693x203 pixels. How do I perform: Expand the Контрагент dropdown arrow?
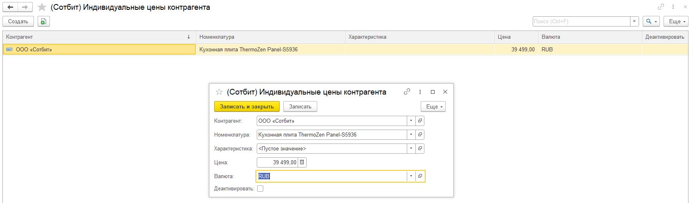click(x=411, y=121)
